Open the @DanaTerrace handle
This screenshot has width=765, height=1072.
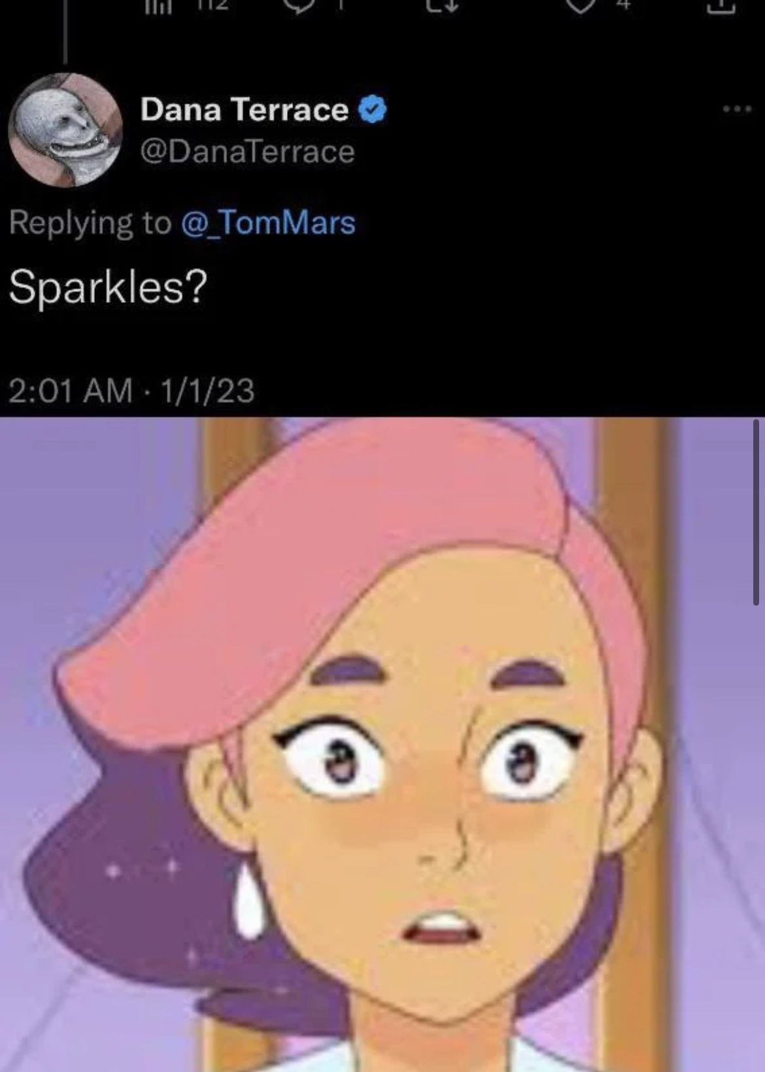coord(247,152)
